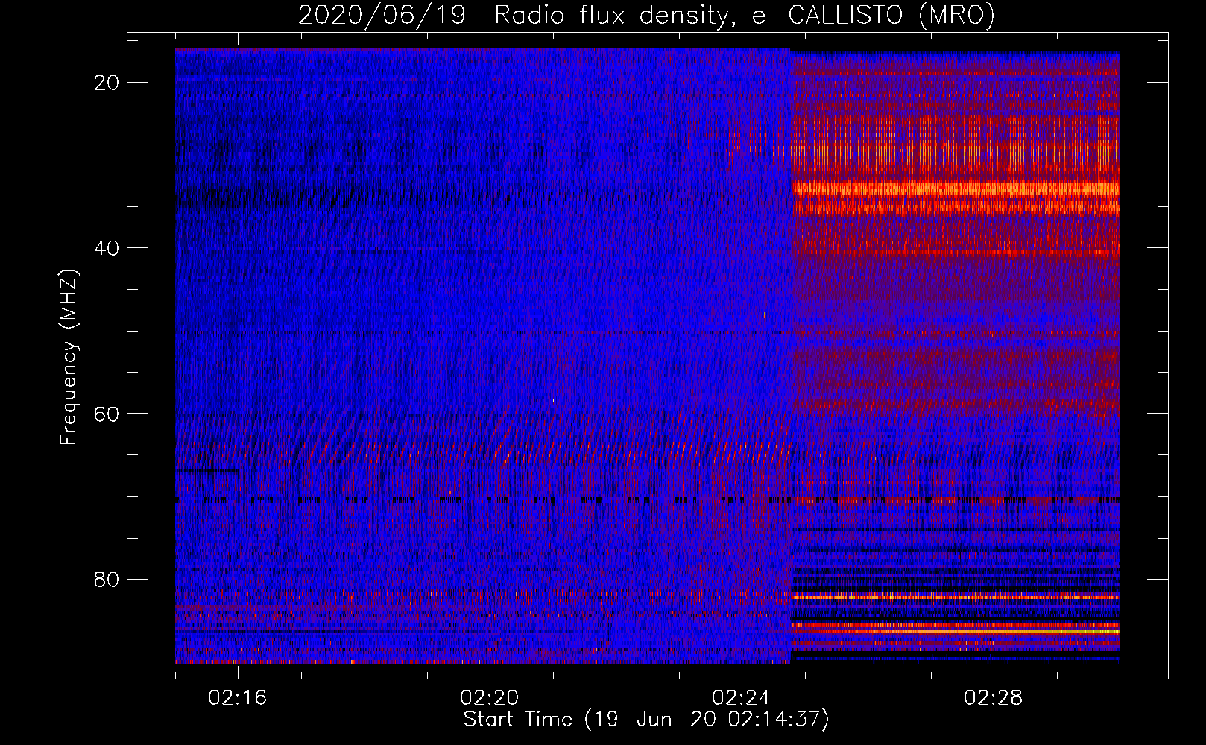Image resolution: width=1206 pixels, height=745 pixels.
Task: Click the '02:20' time tick label
Action: [490, 698]
